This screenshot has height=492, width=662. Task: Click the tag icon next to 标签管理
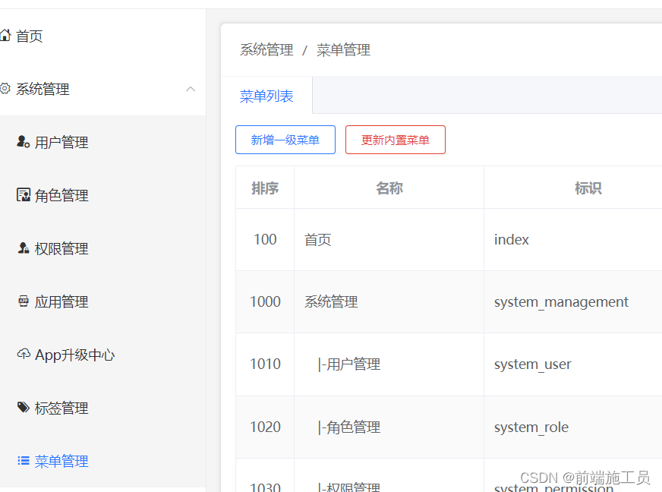click(x=23, y=408)
